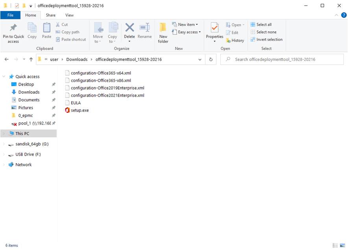Open the Share ribbon tab
348x250 pixels.
[51, 15]
